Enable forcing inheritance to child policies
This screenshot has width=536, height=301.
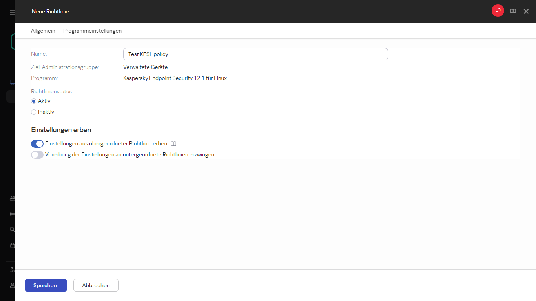37,155
